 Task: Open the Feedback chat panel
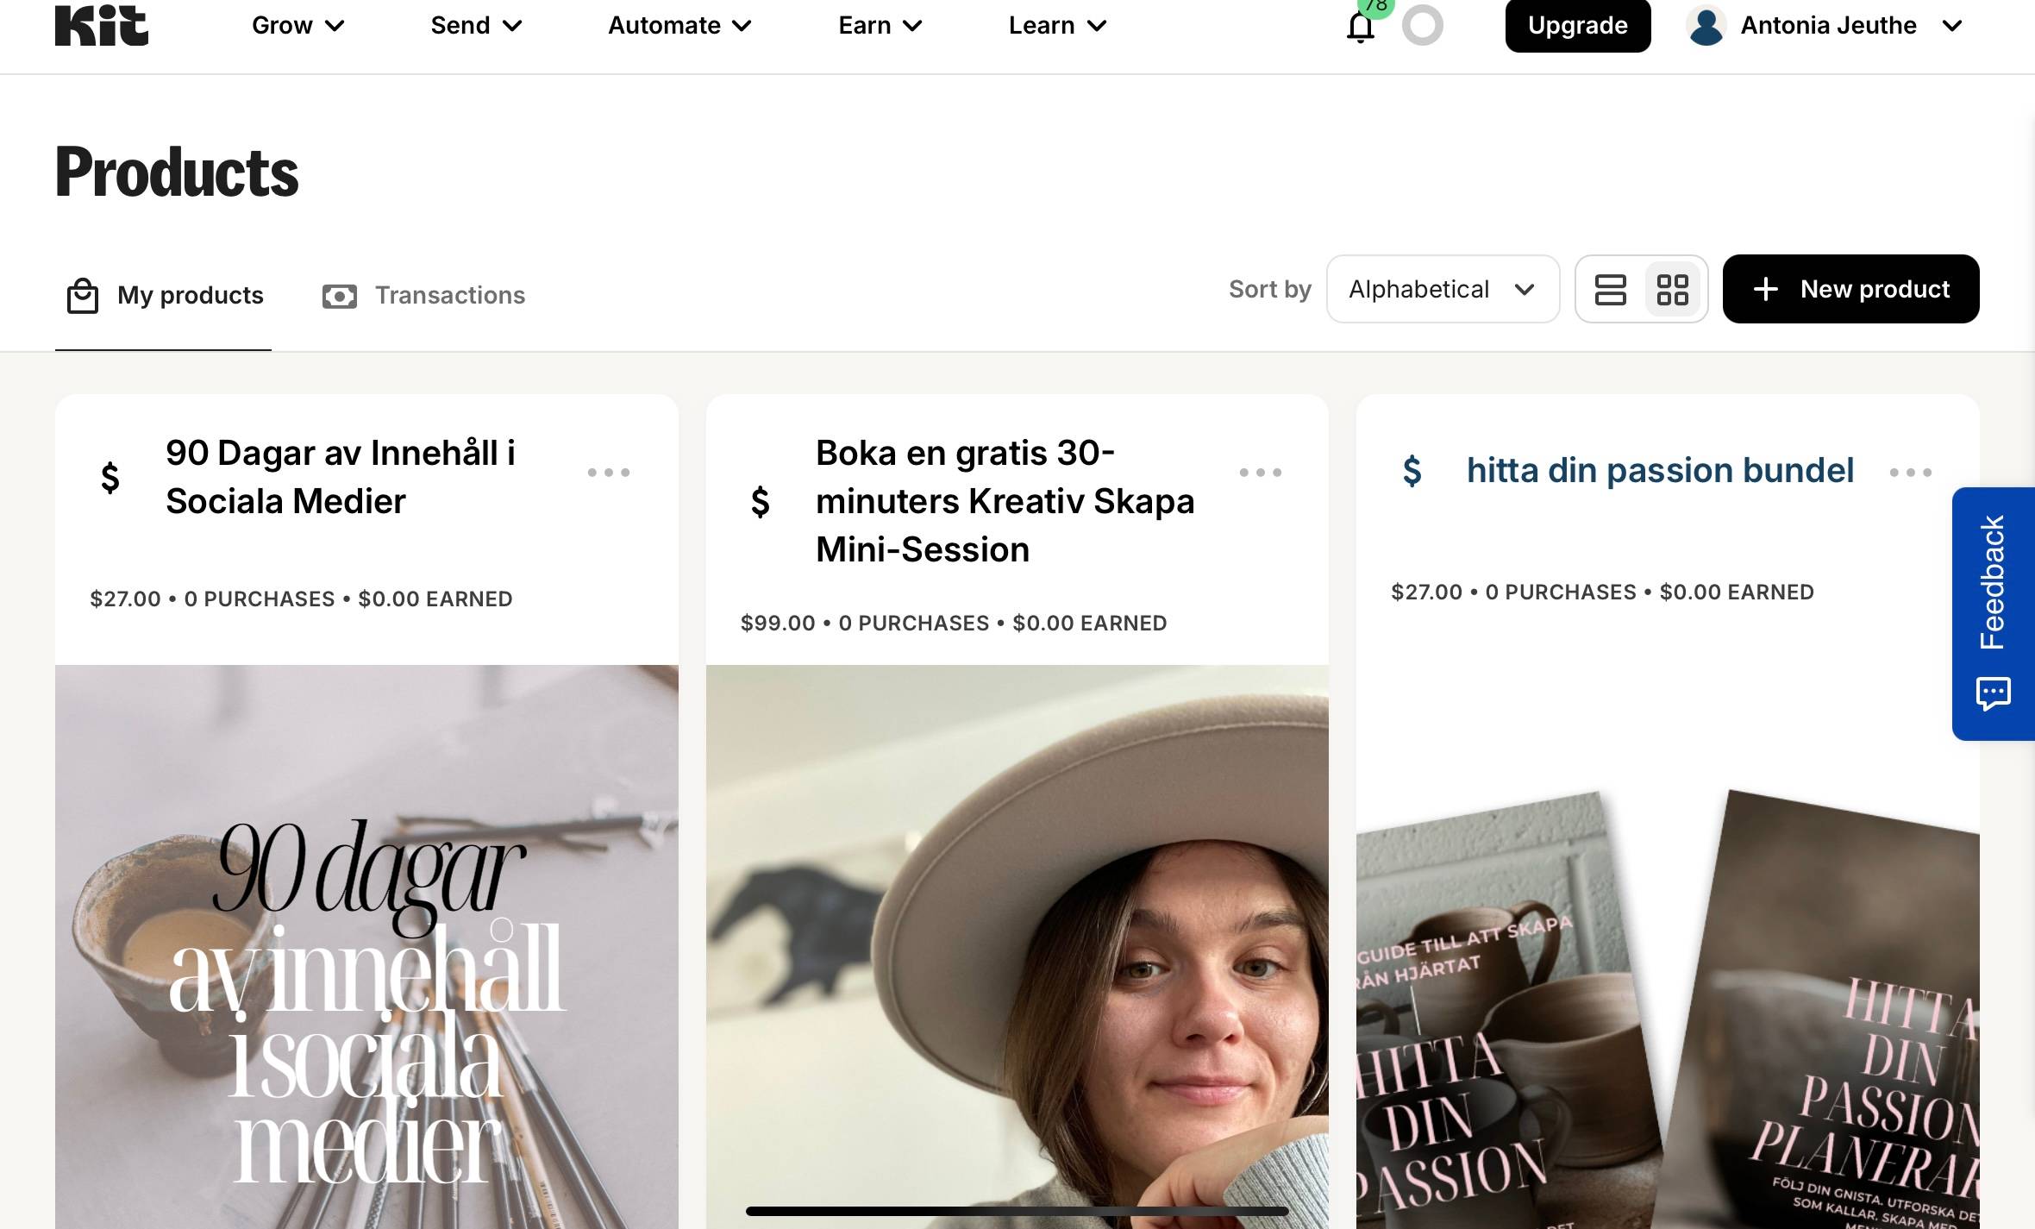tap(1993, 613)
